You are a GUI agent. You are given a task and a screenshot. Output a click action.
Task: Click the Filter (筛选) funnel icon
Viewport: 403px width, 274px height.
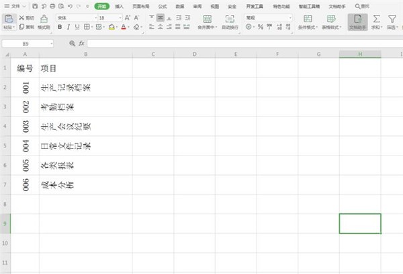tap(392, 19)
